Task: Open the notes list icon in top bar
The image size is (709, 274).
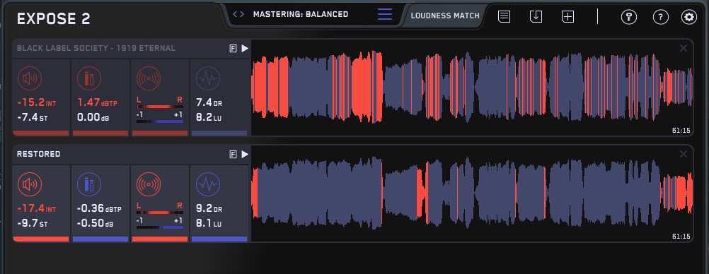Action: pyautogui.click(x=505, y=17)
